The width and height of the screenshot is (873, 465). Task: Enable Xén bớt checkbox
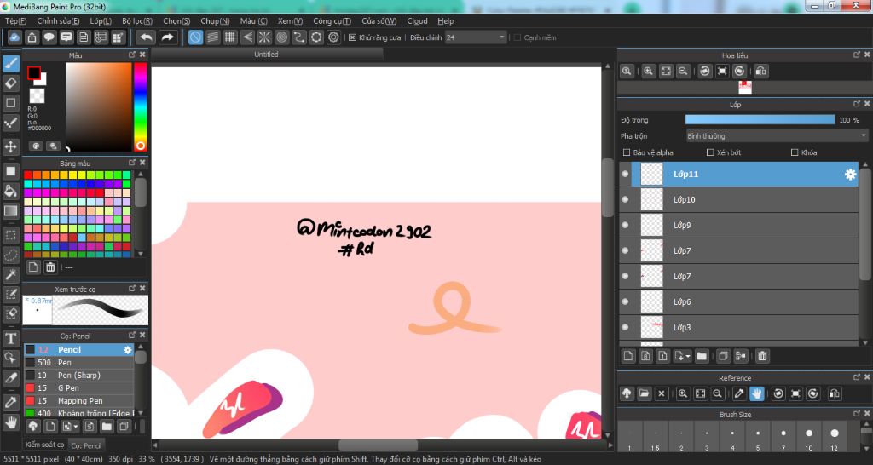[x=710, y=152]
